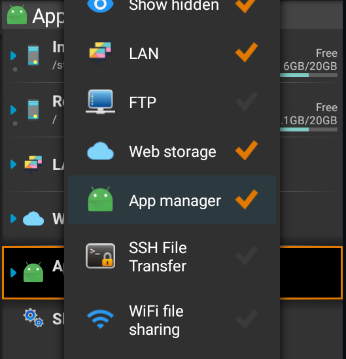This screenshot has height=359, width=346.
Task: Click the root storage Free label
Action: coord(326,107)
